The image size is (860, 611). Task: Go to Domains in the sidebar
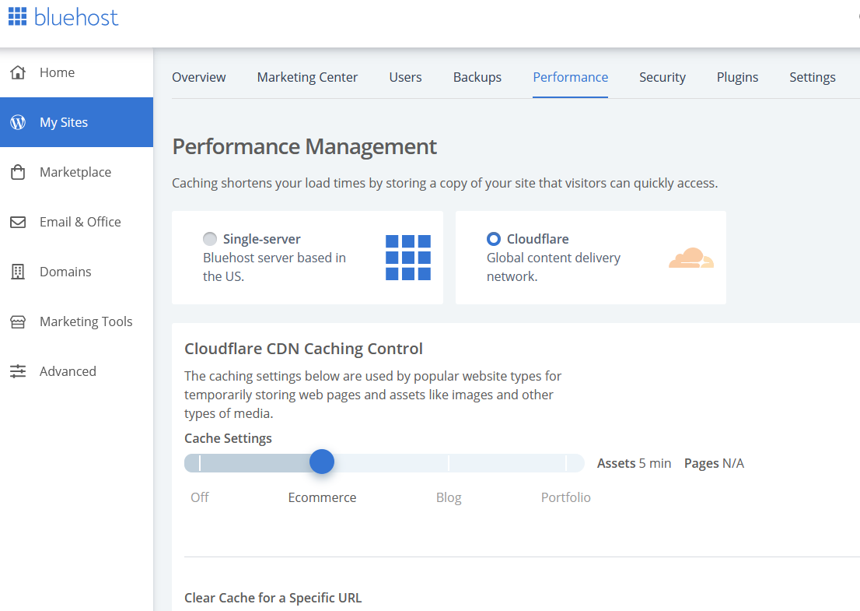(x=76, y=272)
